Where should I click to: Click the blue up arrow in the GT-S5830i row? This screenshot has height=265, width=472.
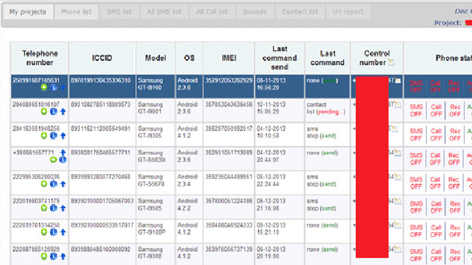point(63,152)
